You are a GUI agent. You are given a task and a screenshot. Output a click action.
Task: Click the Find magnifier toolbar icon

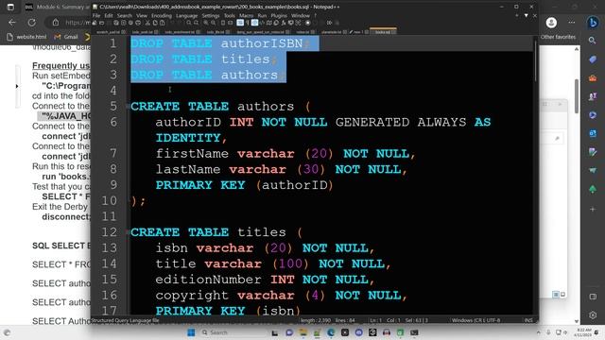click(x=189, y=23)
